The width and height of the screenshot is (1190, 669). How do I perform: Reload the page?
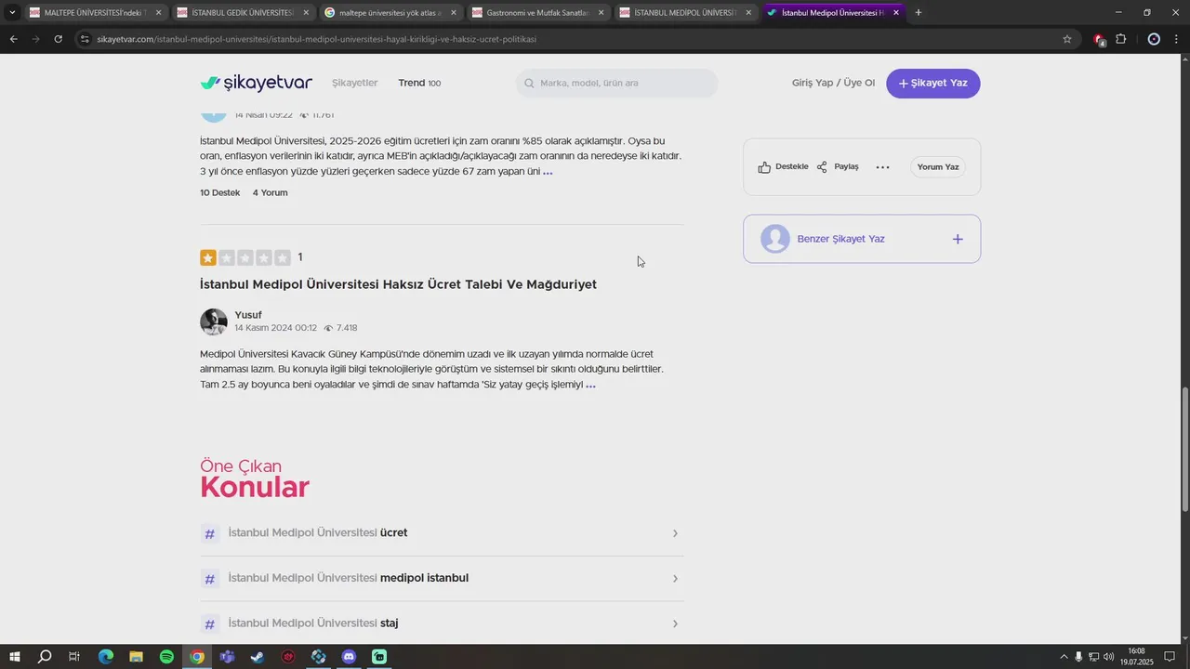58,39
